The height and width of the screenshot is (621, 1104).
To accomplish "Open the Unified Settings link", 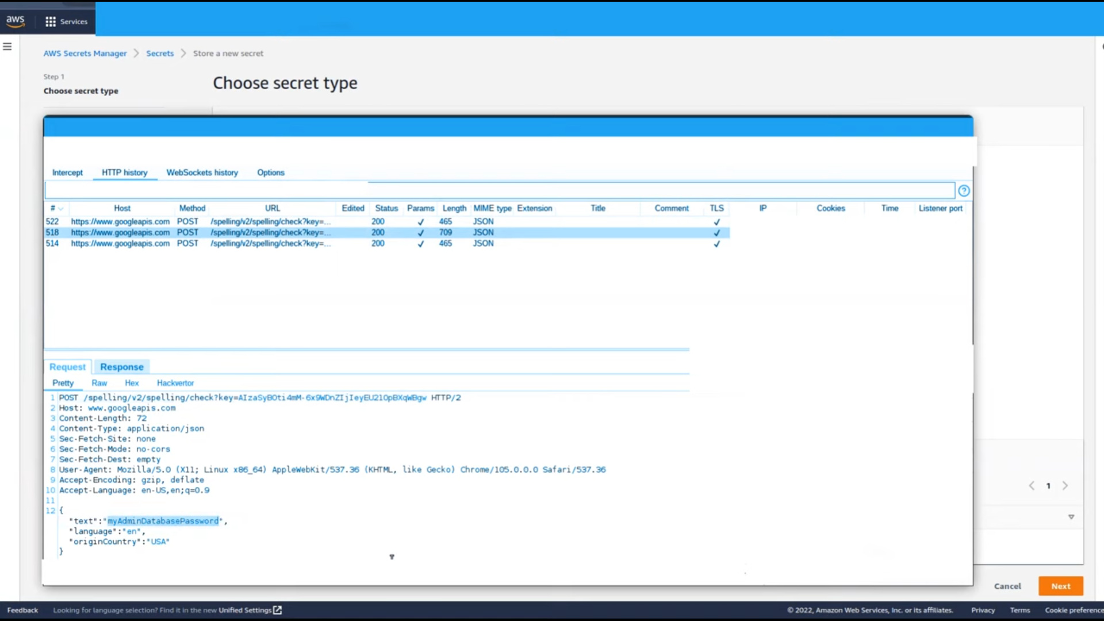I will coord(245,610).
